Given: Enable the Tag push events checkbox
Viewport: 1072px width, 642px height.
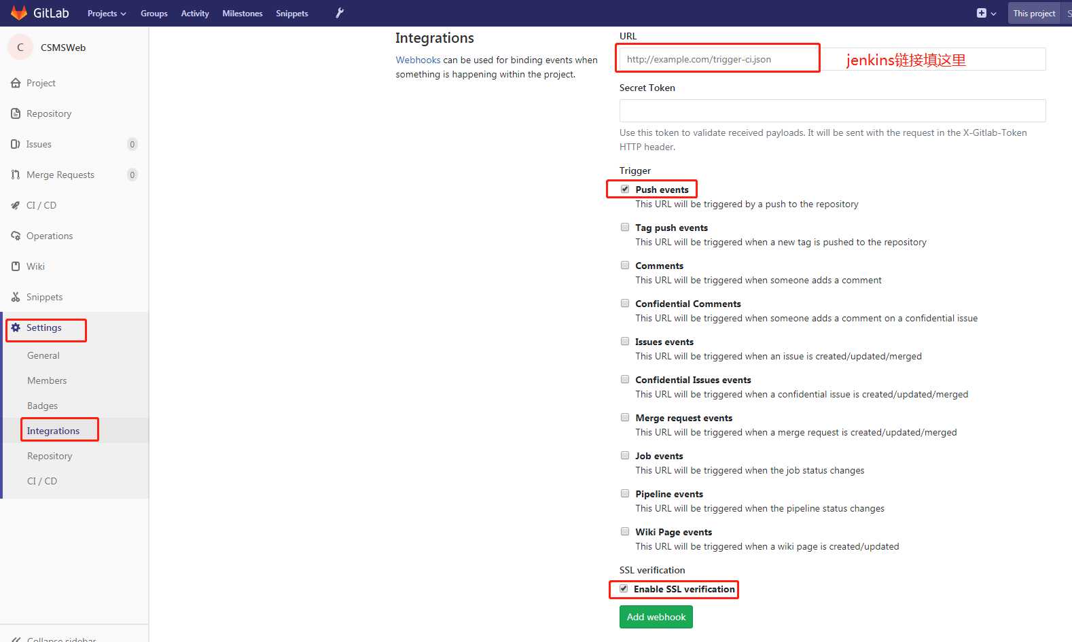Looking at the screenshot, I should coord(625,227).
